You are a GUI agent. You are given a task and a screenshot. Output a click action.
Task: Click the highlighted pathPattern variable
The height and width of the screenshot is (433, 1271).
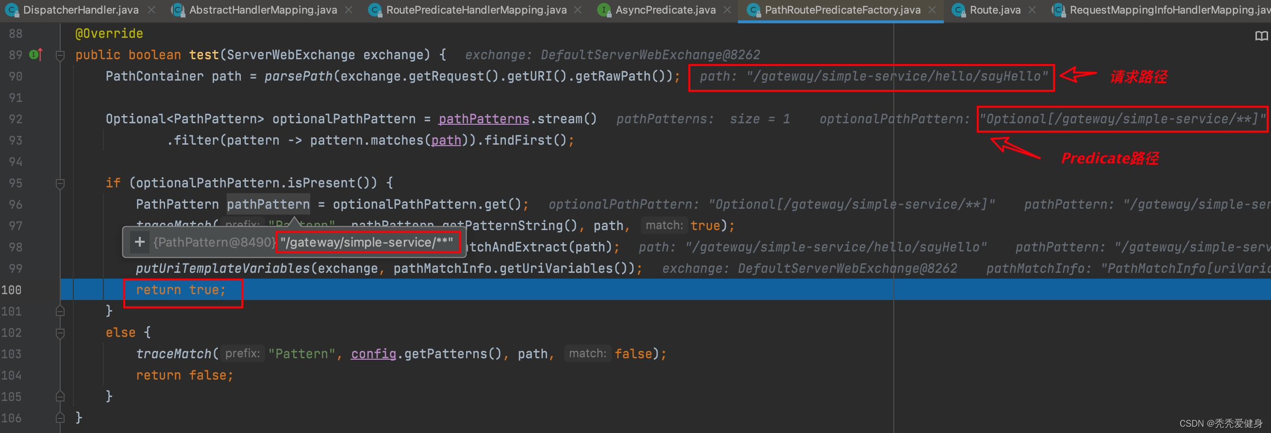click(x=268, y=204)
